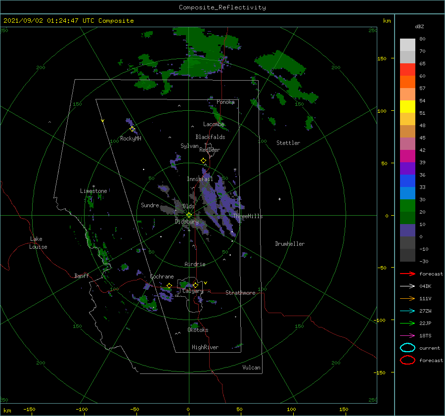445x416 pixels.
Task: Click the HighRiver city label
Action: point(205,347)
